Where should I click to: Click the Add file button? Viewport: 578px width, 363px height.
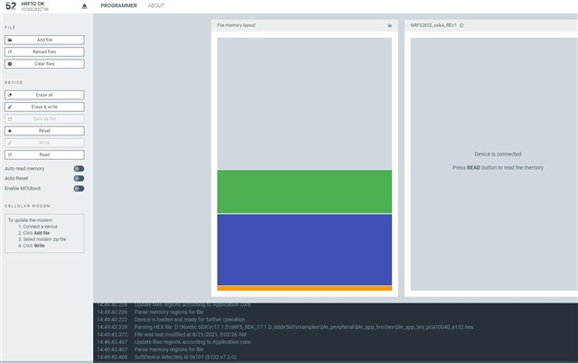(44, 41)
